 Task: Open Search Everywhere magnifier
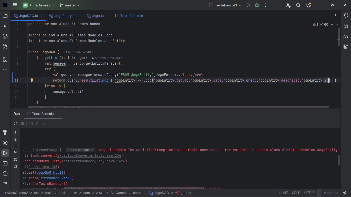tap(298, 5)
